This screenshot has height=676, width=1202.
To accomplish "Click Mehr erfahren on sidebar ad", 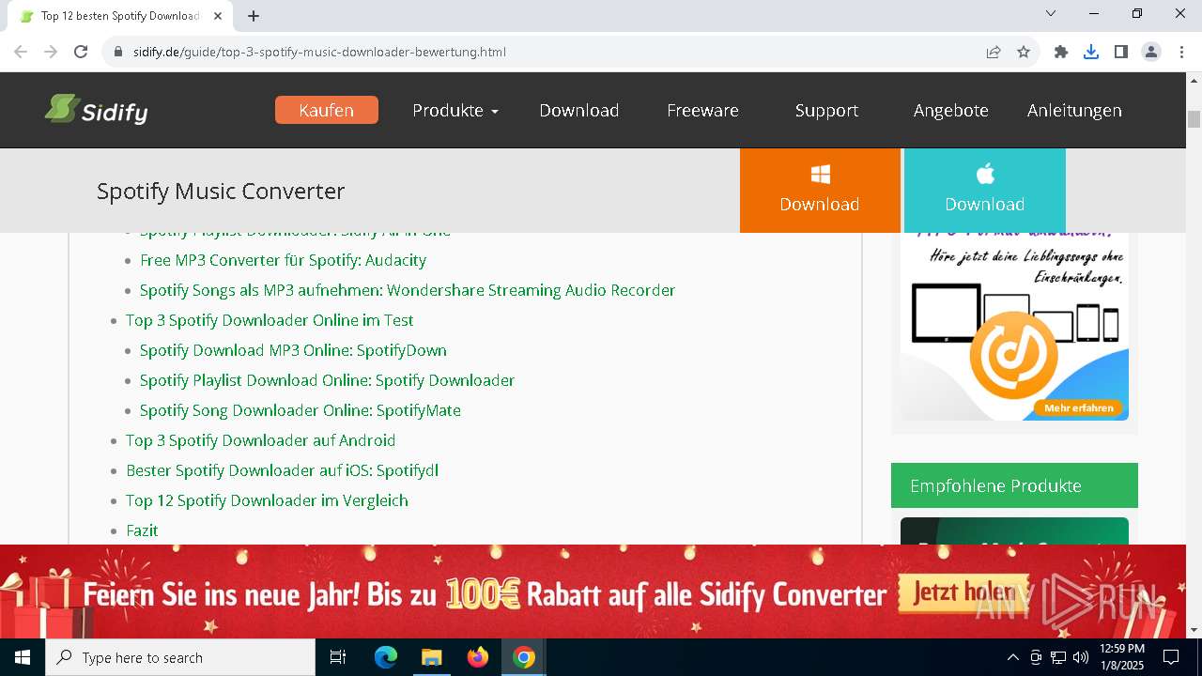I will [x=1079, y=407].
